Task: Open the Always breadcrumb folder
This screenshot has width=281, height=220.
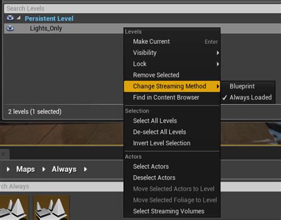Action: click(64, 169)
